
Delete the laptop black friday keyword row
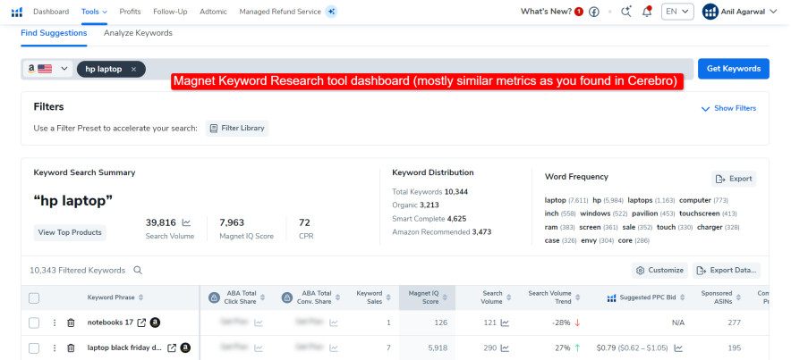click(71, 347)
